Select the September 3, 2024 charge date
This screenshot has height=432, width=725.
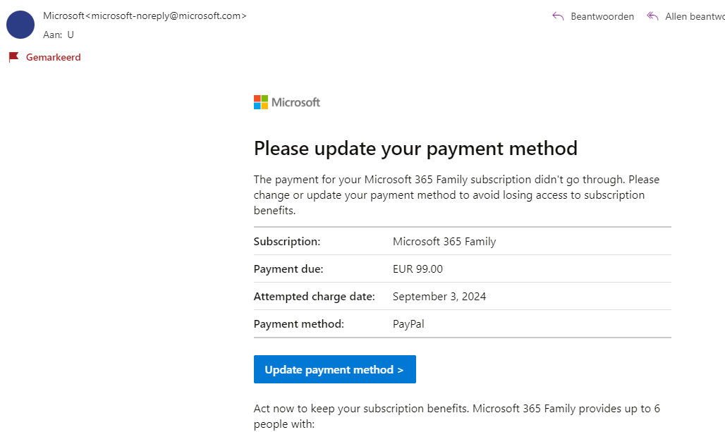pyautogui.click(x=439, y=297)
